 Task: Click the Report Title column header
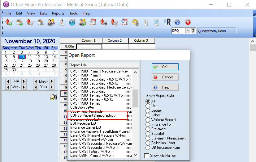point(104,65)
